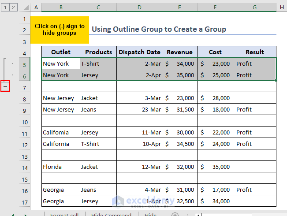Show outline level 1
Screen dimensions: 287x216
pyautogui.click(x=5, y=7)
